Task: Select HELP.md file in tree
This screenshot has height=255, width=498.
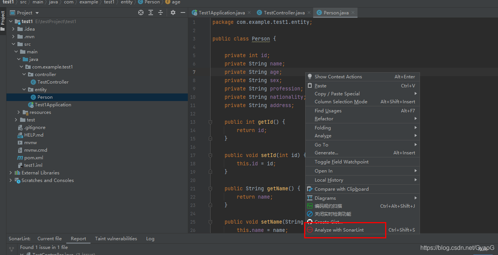Action: click(x=34, y=135)
